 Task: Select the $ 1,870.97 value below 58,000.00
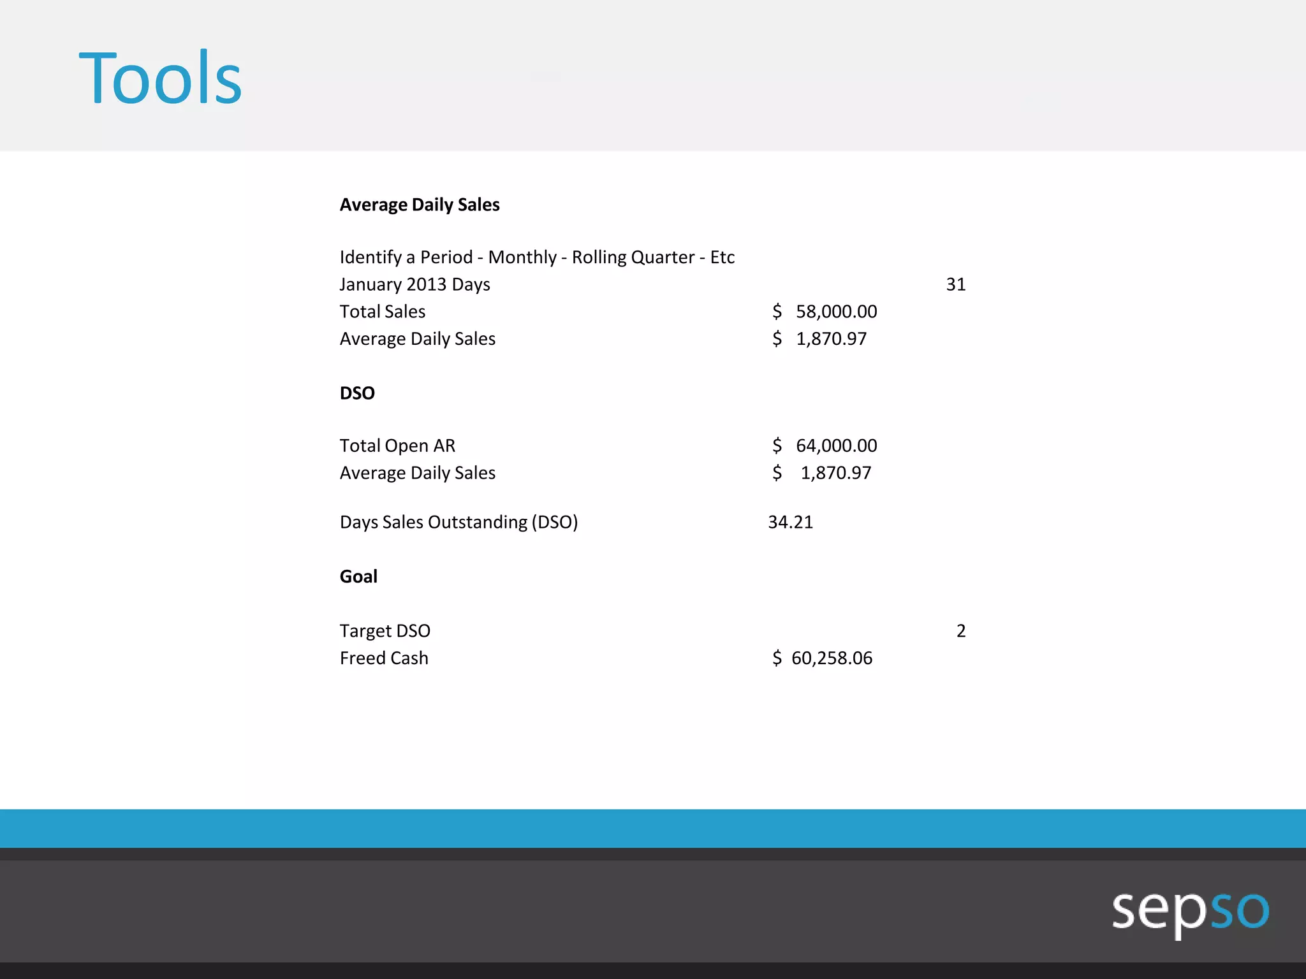[819, 339]
